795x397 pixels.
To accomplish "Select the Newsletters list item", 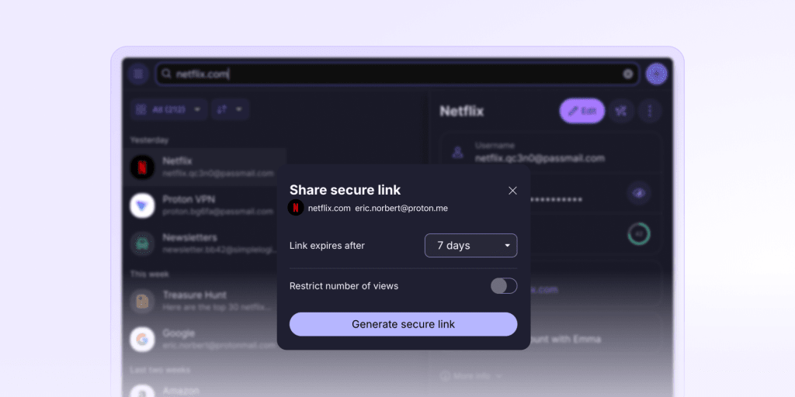I will 205,243.
